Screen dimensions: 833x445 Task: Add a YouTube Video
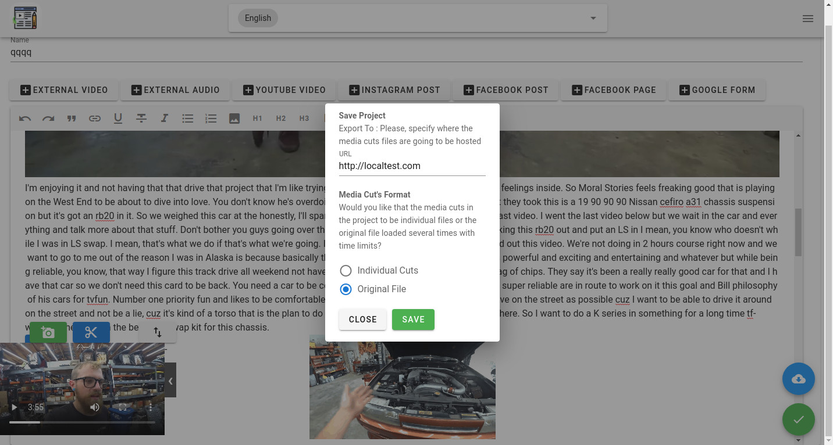pos(284,90)
